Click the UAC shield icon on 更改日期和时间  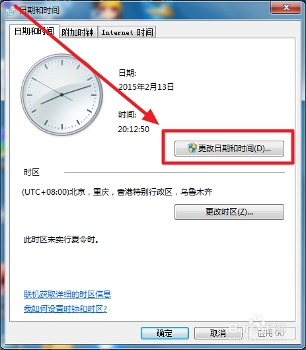pos(192,148)
